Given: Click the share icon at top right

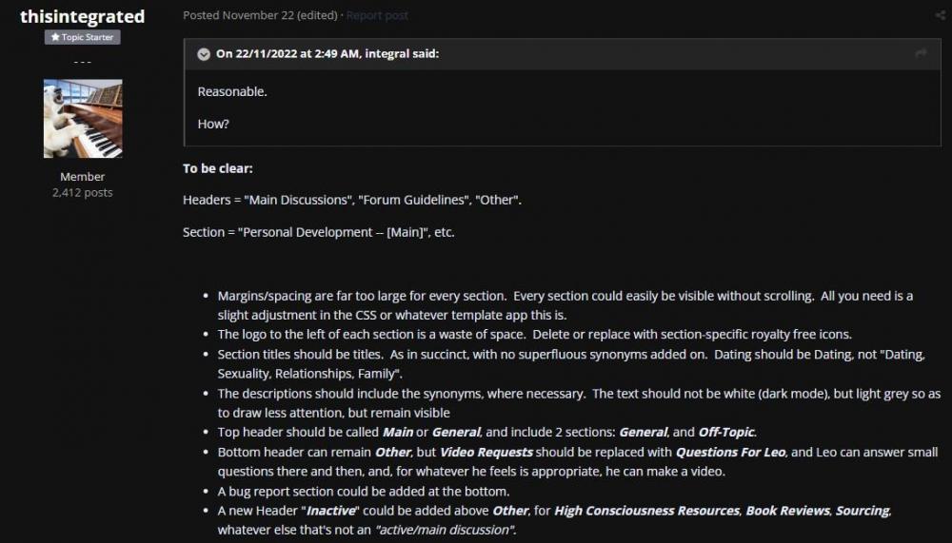Looking at the screenshot, I should (x=941, y=16).
